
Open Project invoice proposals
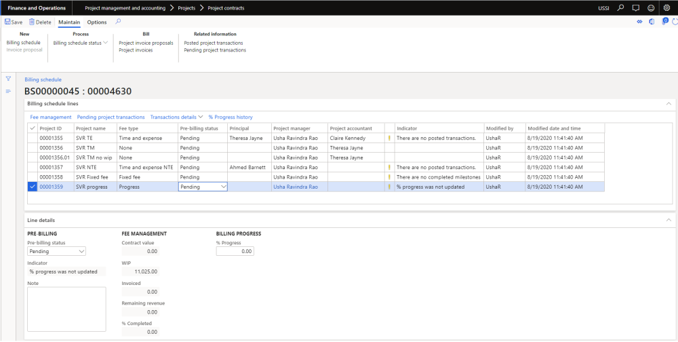tap(146, 43)
